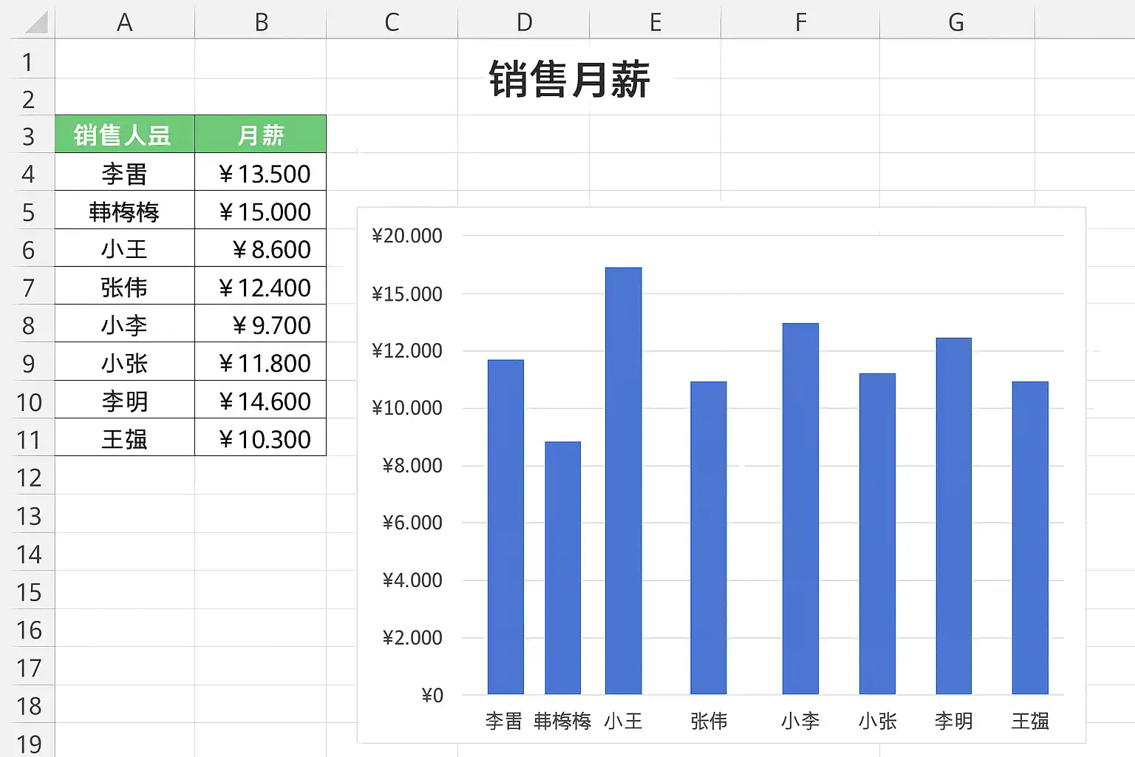1135x757 pixels.
Task: Select the chart bar above the 韩梅梅 label
Action: 563,568
